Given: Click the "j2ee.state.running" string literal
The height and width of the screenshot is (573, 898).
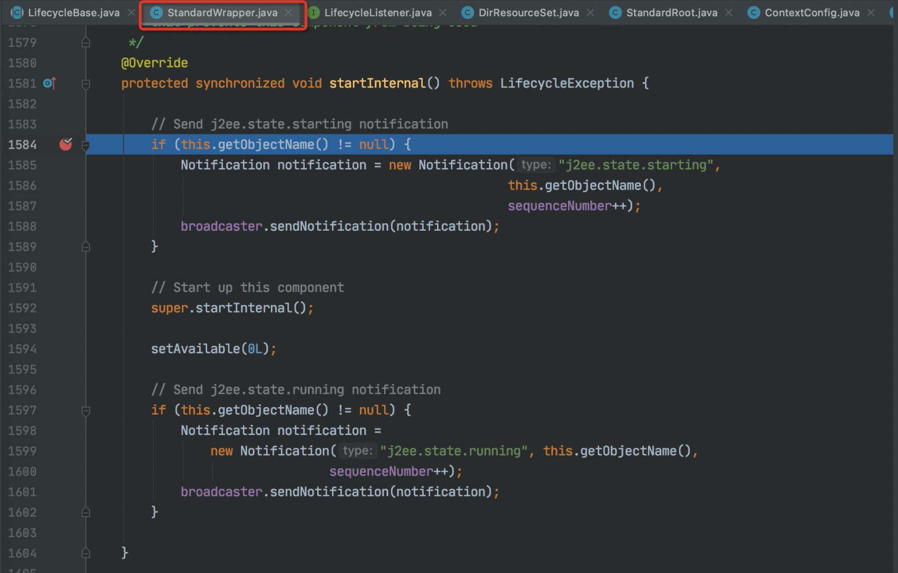Looking at the screenshot, I should (x=454, y=451).
